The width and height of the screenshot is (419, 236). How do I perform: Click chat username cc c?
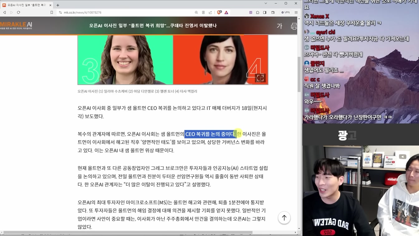point(315,79)
